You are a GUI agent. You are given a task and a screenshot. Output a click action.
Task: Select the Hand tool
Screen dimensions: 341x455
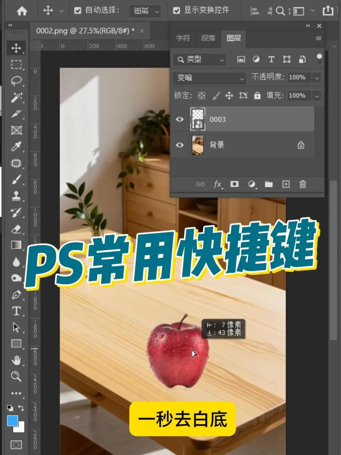click(16, 360)
